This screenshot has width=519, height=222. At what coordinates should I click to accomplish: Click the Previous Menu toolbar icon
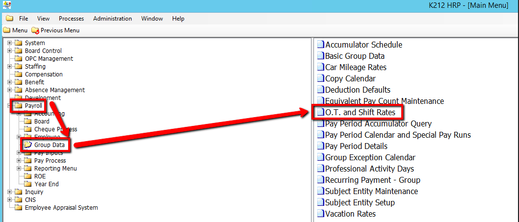coord(35,30)
